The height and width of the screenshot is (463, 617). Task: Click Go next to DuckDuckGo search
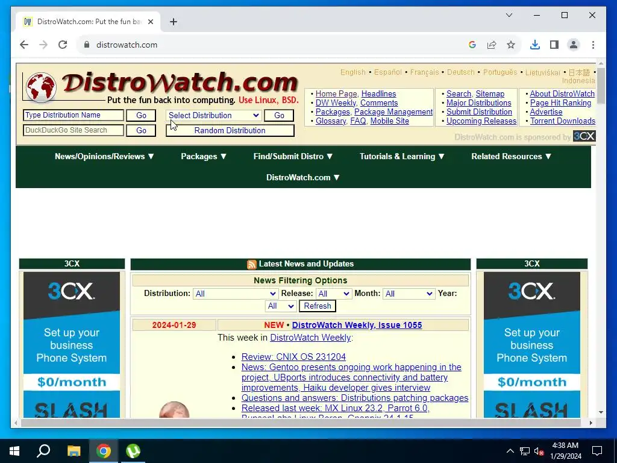click(x=141, y=131)
